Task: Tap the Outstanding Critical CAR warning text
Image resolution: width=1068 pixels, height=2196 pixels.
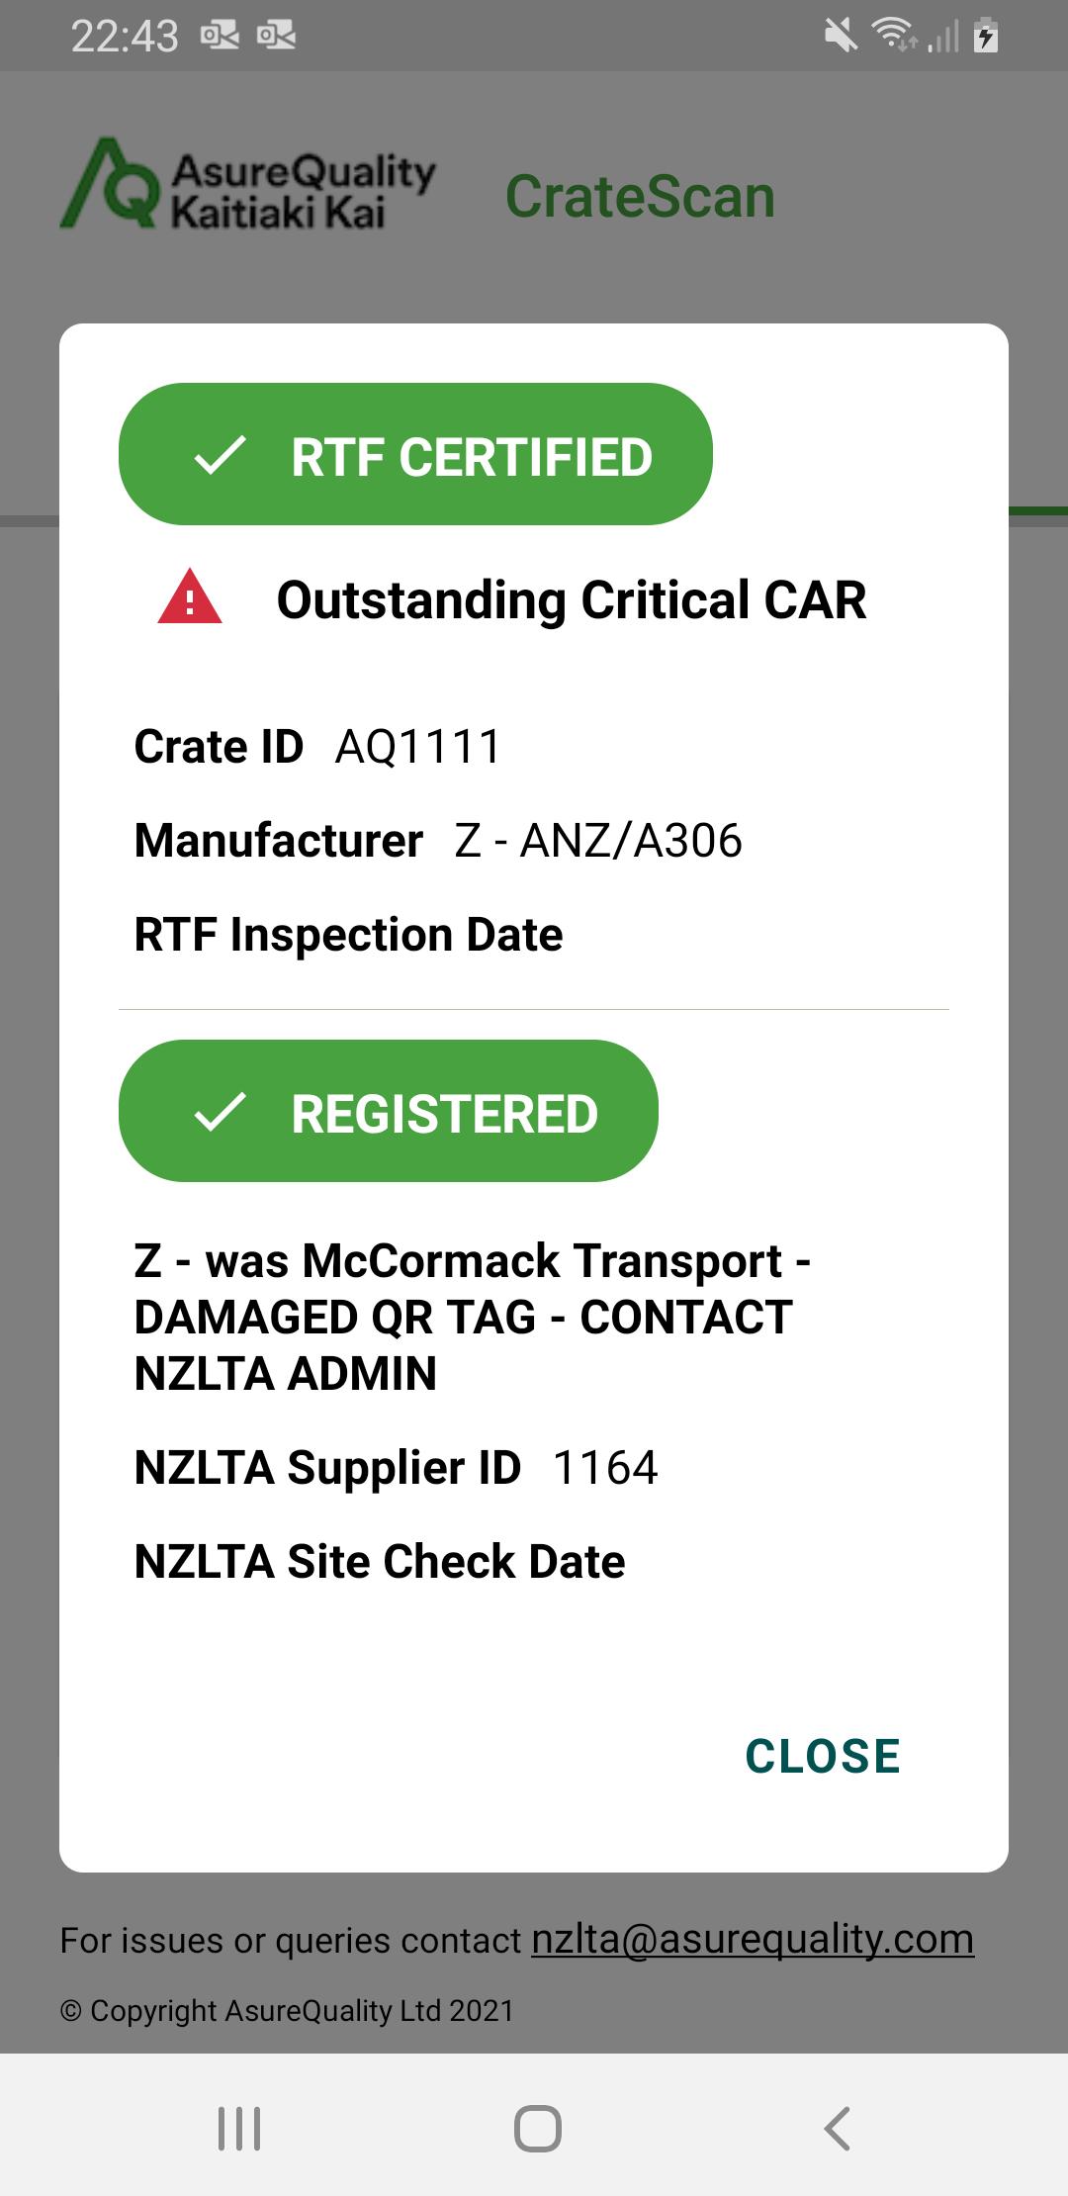Action: 572,599
